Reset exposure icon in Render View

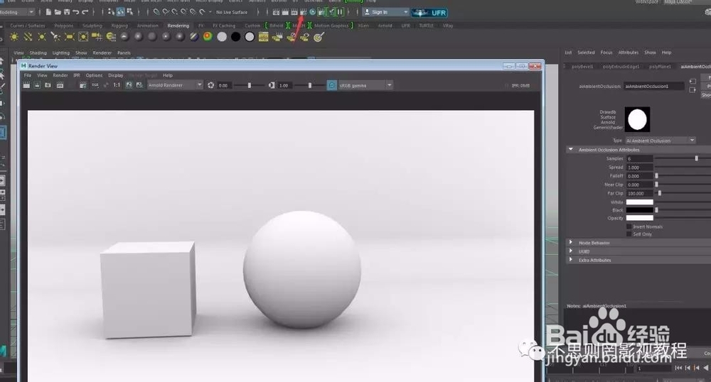211,85
